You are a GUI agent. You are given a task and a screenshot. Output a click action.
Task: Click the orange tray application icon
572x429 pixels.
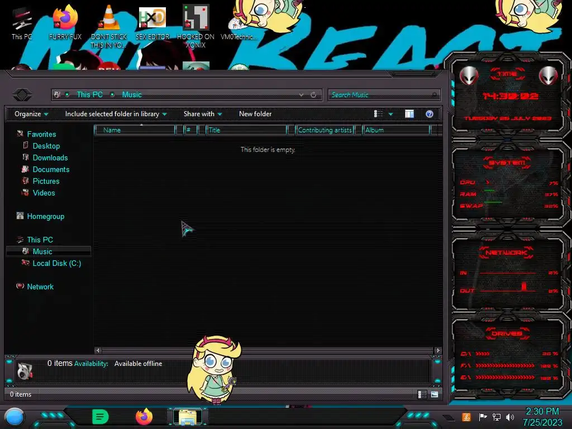click(466, 417)
